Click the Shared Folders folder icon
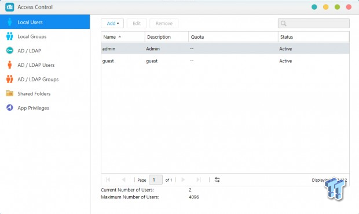Image resolution: width=359 pixels, height=214 pixels. point(10,93)
